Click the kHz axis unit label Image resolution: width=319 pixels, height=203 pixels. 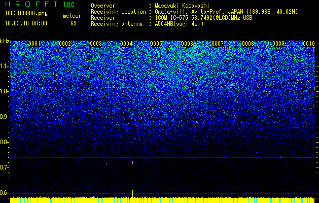tap(5, 41)
